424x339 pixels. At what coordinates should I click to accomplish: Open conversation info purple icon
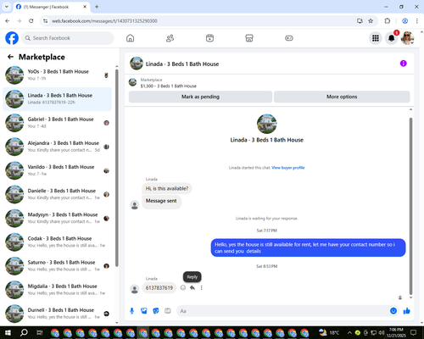[x=404, y=64]
